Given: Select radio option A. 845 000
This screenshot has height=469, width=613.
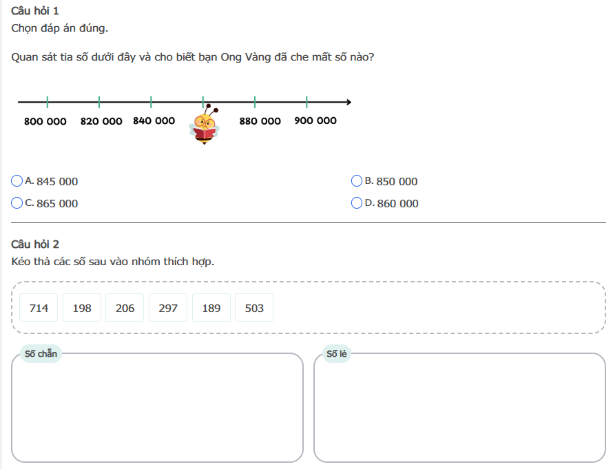Looking at the screenshot, I should [17, 181].
